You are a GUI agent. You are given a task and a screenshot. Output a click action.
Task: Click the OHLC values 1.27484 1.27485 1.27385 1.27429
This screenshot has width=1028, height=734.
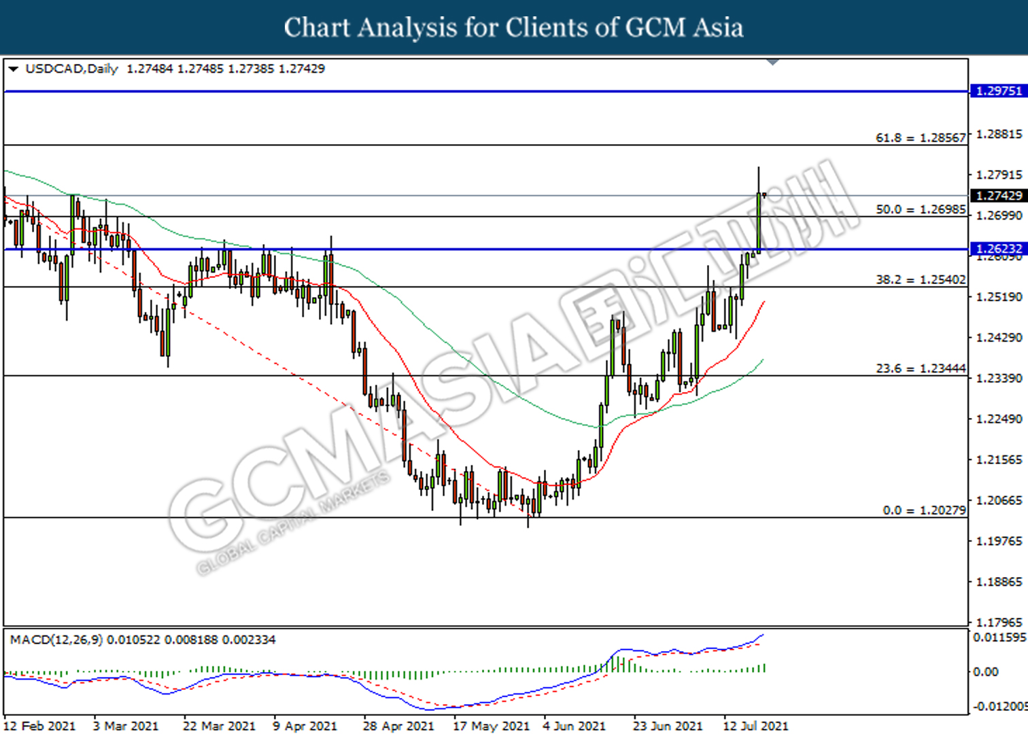pyautogui.click(x=226, y=69)
